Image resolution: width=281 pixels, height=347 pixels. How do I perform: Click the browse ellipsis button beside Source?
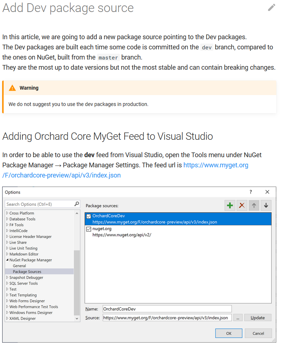(x=238, y=318)
